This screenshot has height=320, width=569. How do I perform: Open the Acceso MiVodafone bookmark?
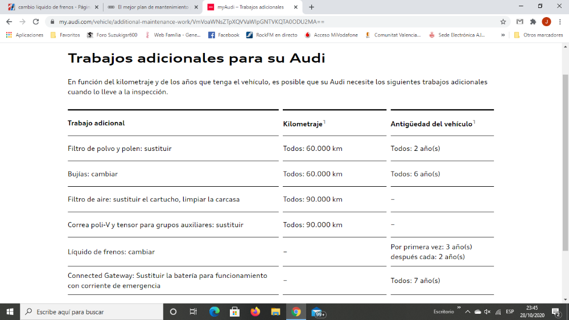331,35
